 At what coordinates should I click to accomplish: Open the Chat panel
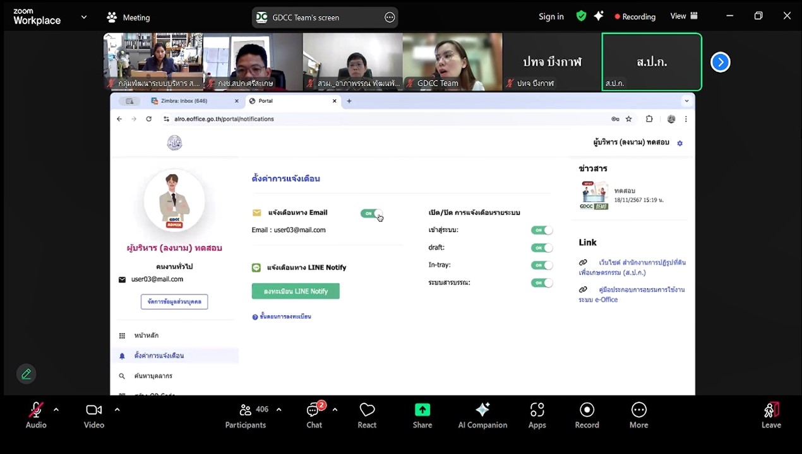(314, 416)
